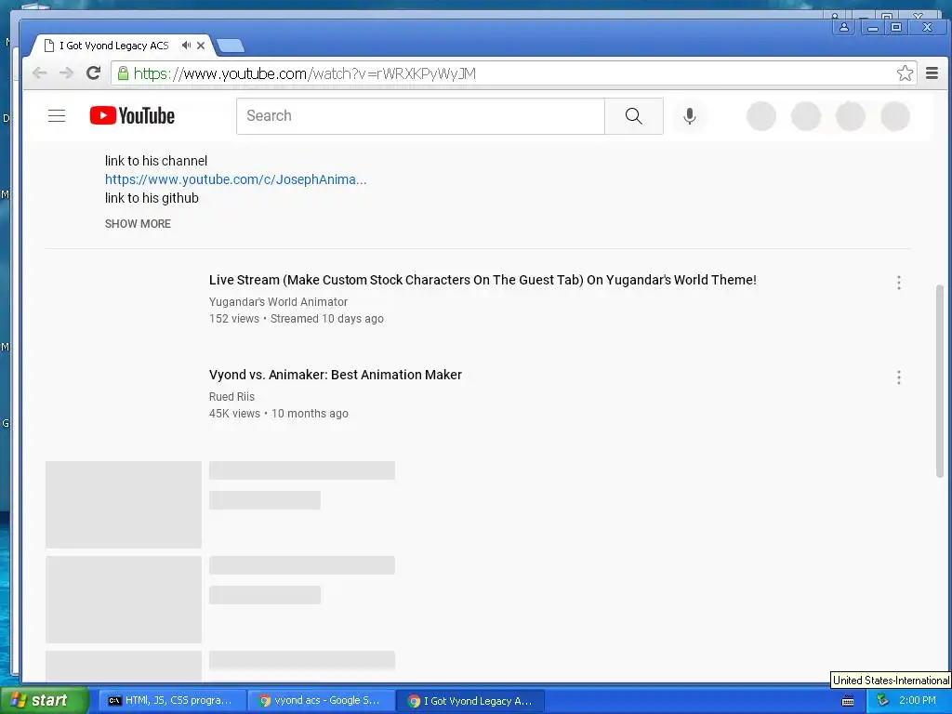Open the YouTube guide hamburger menu

(57, 116)
